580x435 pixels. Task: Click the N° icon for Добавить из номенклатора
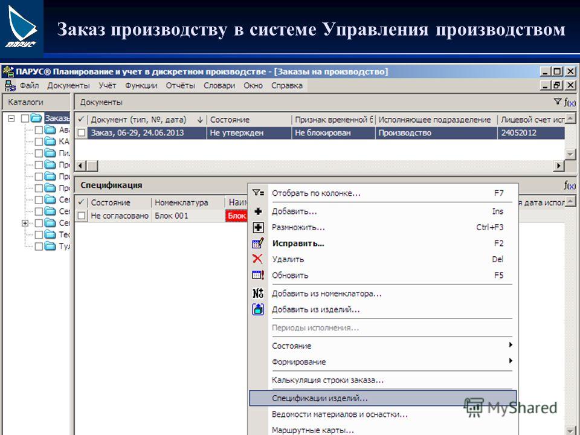[x=258, y=294]
